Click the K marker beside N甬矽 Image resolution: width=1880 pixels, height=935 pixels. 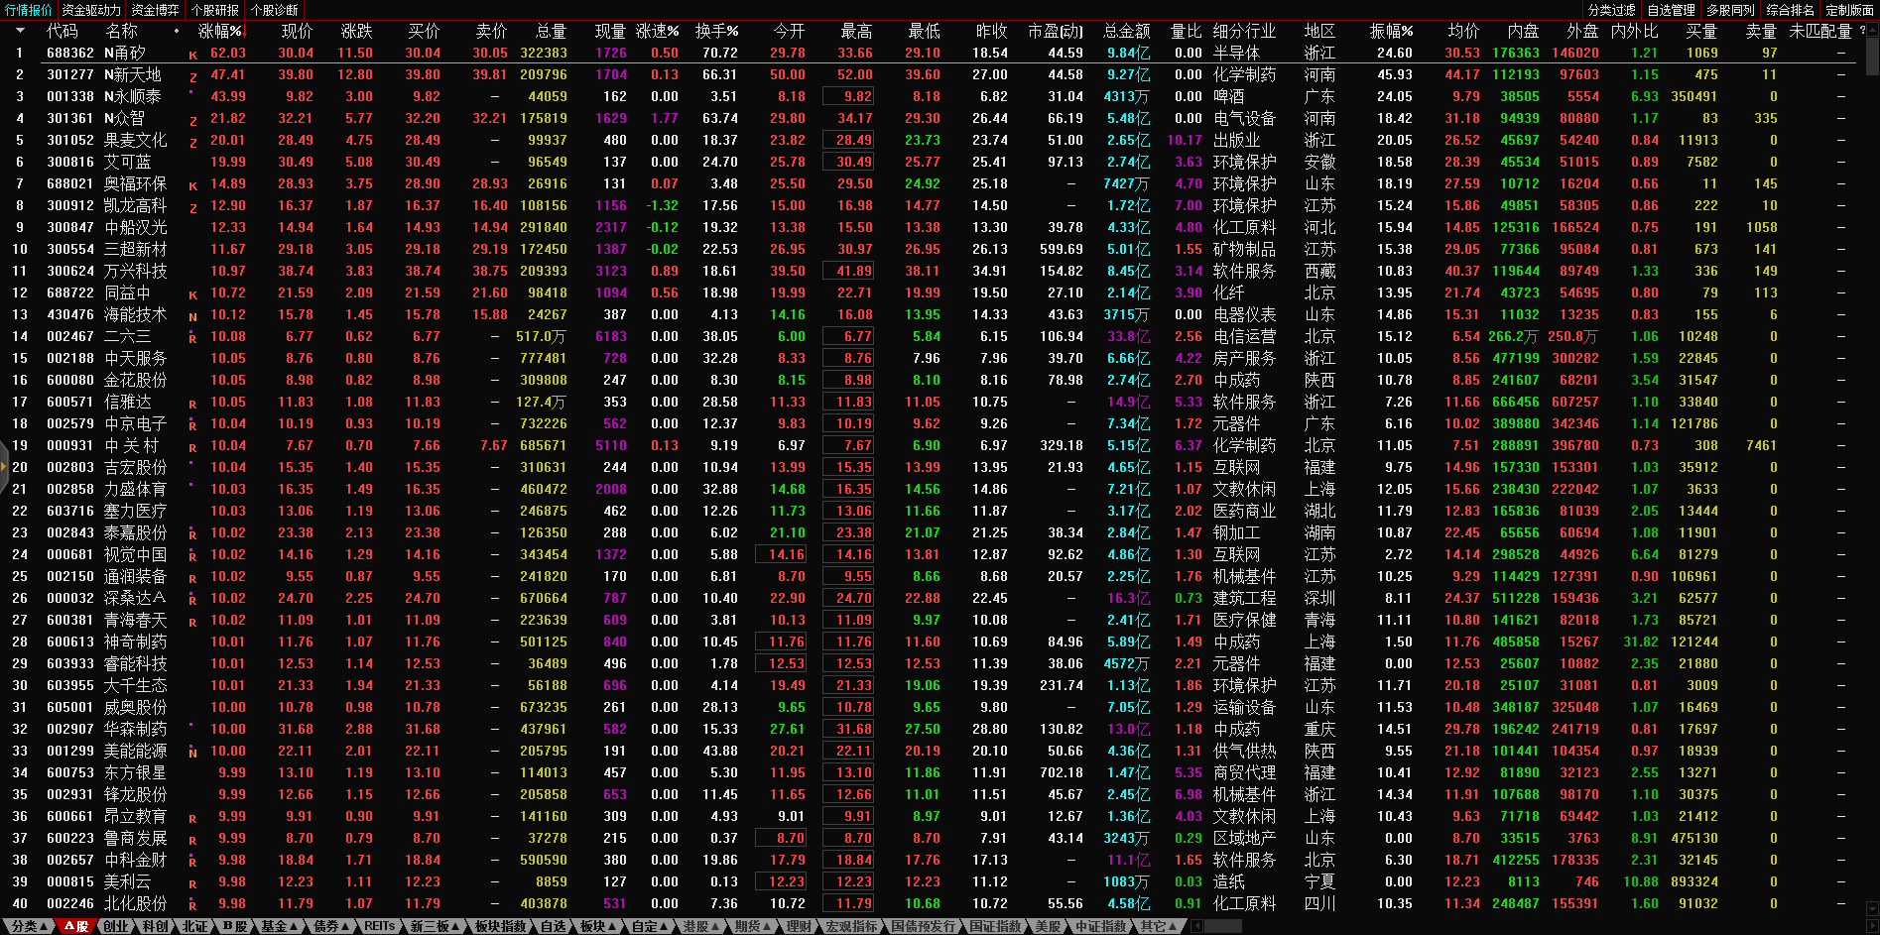pos(192,56)
